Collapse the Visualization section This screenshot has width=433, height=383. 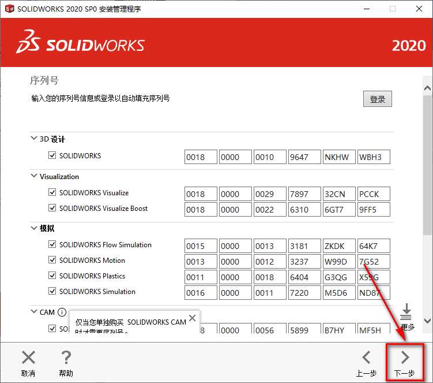33,176
